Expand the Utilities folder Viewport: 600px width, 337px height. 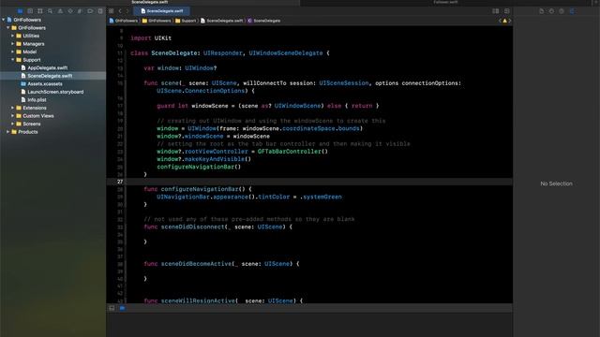pos(12,36)
